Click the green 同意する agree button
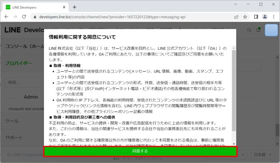The image size is (280, 163). point(140,151)
